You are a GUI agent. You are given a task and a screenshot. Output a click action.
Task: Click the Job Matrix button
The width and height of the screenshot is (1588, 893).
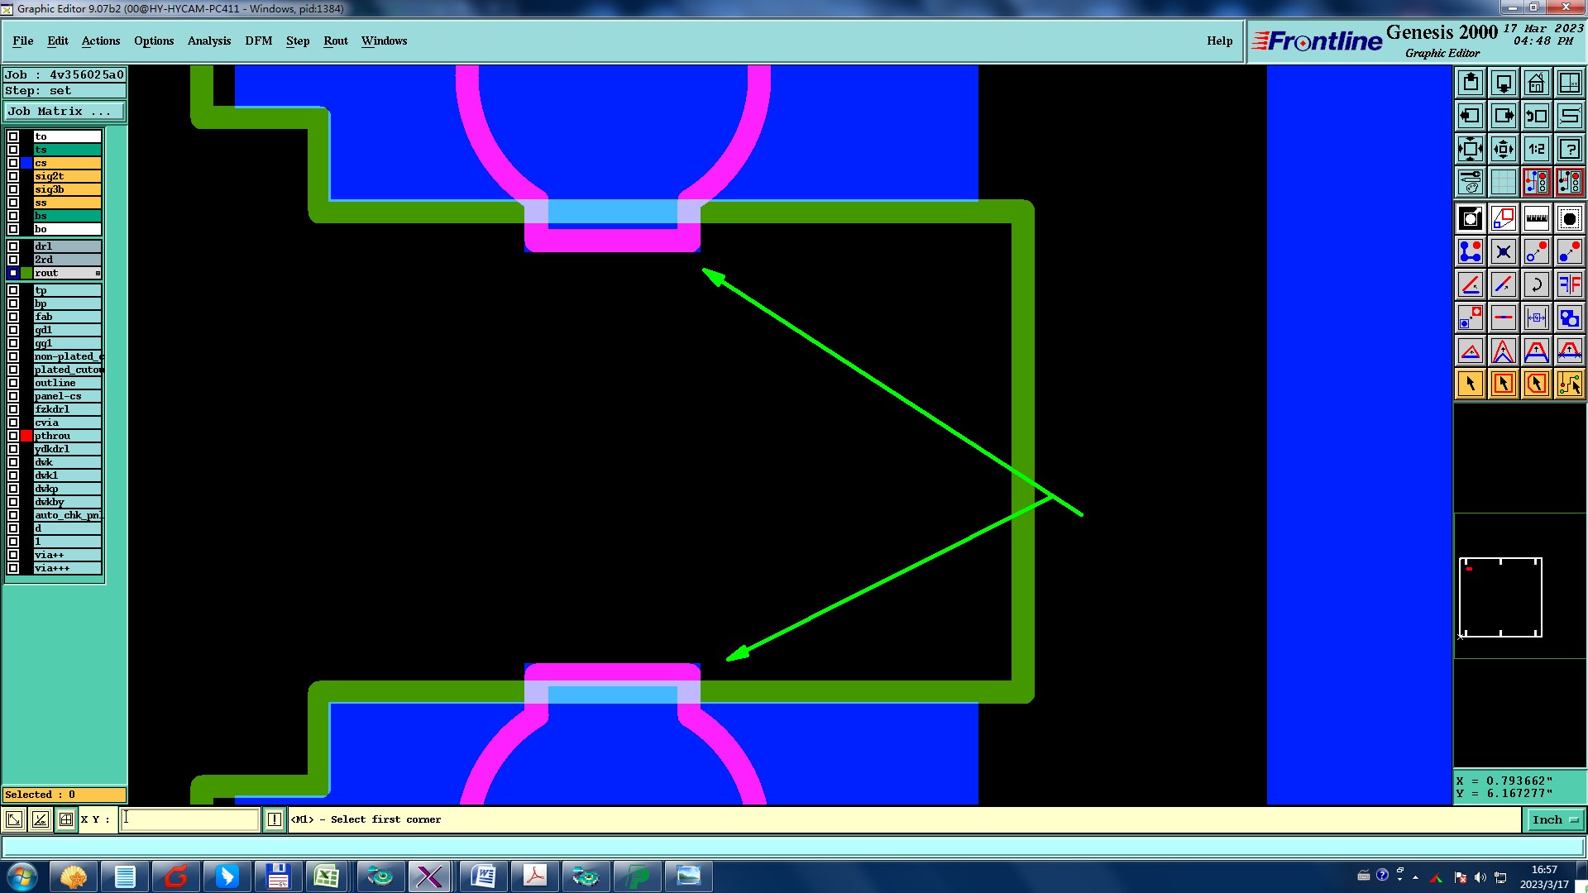tap(65, 111)
